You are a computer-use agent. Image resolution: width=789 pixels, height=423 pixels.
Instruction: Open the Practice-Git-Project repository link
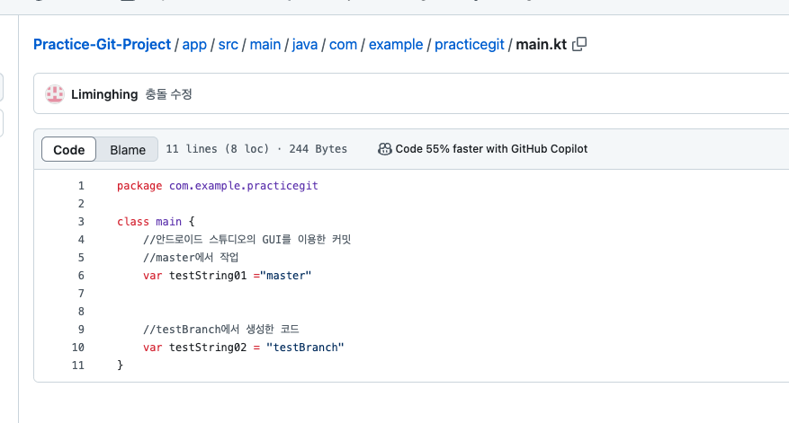(x=103, y=44)
